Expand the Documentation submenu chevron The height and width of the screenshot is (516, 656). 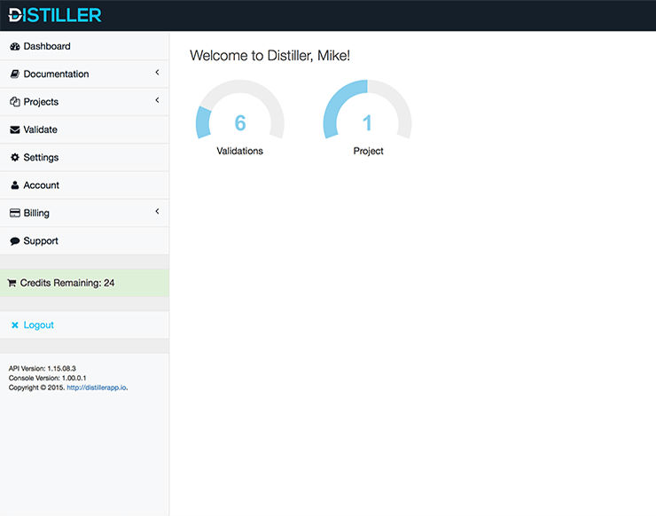(x=157, y=73)
